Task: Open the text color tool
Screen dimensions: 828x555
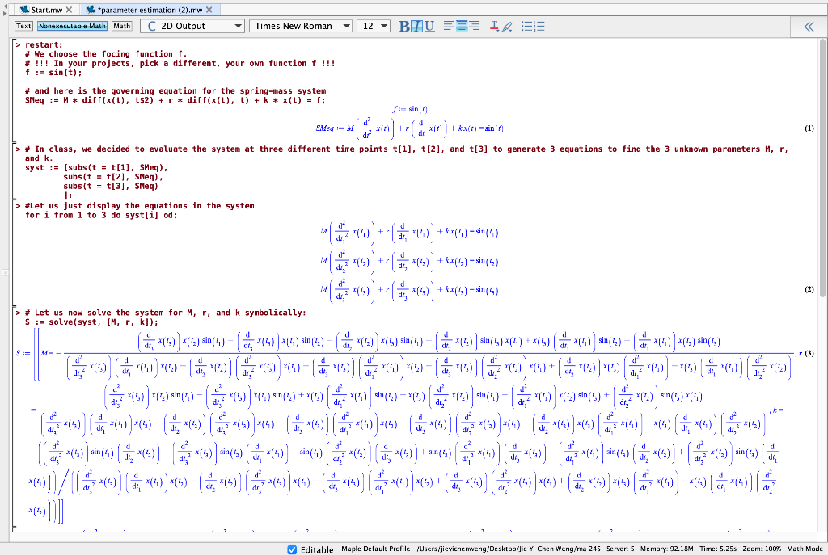Action: [494, 26]
